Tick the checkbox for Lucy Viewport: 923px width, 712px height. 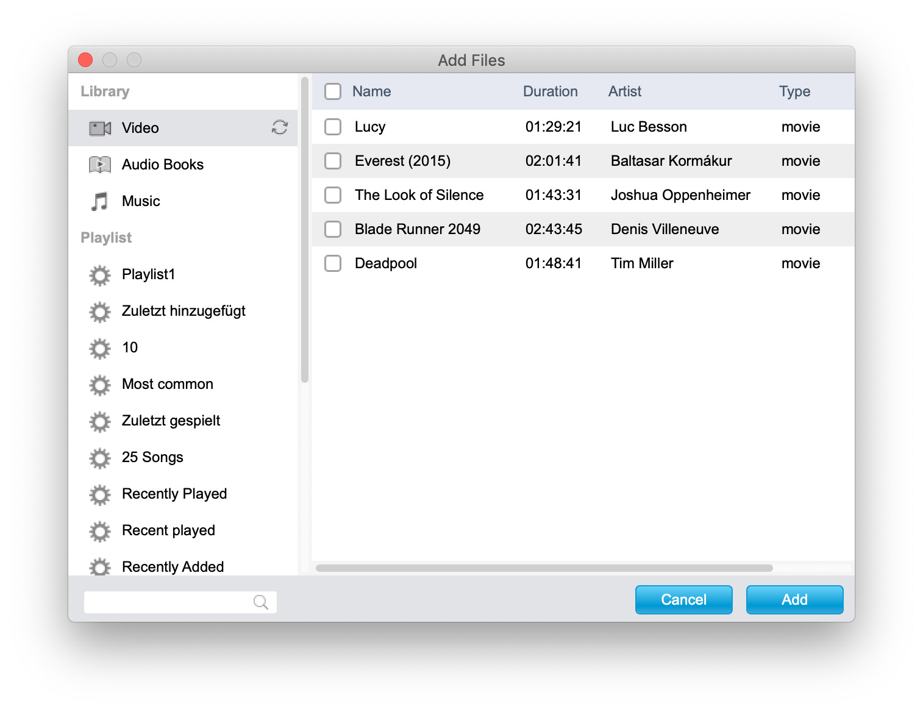[x=333, y=127]
